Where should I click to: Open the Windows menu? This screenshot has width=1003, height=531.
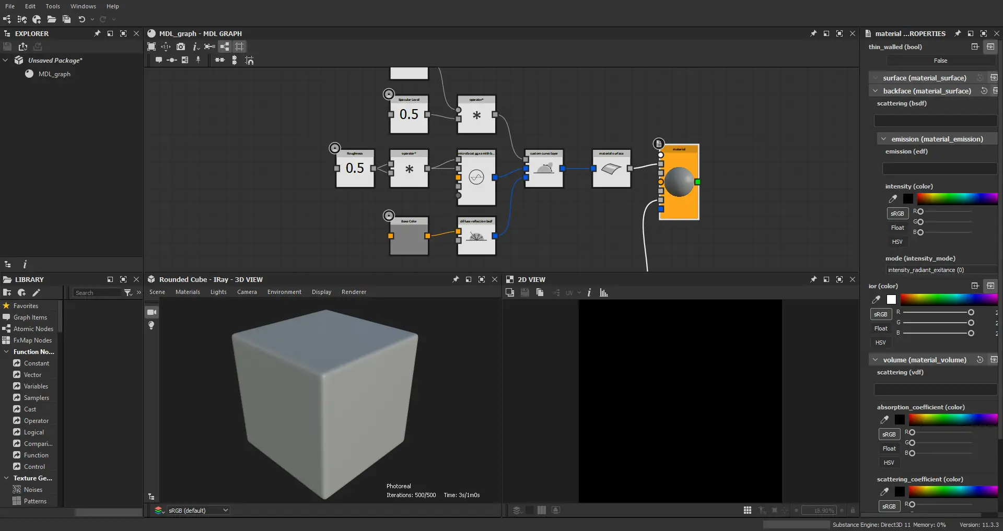pos(83,6)
